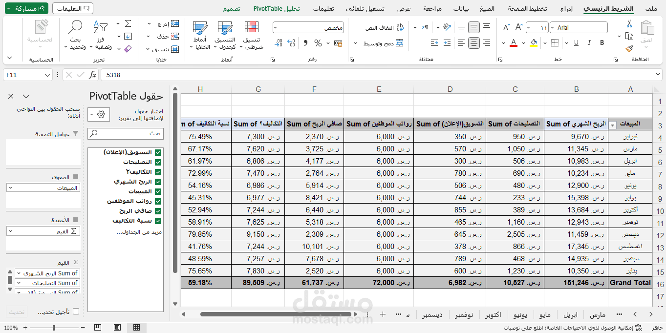Uncheck the صافي الربح field checkbox
666x333 pixels.
click(158, 211)
